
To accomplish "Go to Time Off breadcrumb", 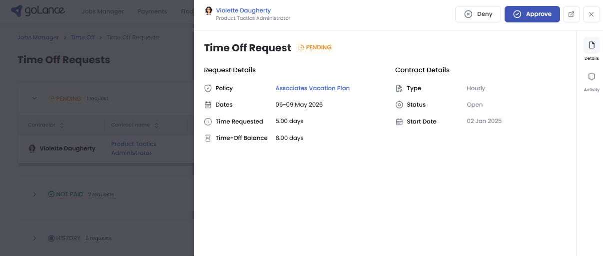I will click(x=82, y=37).
